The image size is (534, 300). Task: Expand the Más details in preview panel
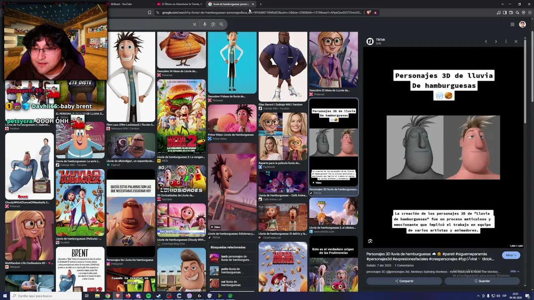[515, 271]
